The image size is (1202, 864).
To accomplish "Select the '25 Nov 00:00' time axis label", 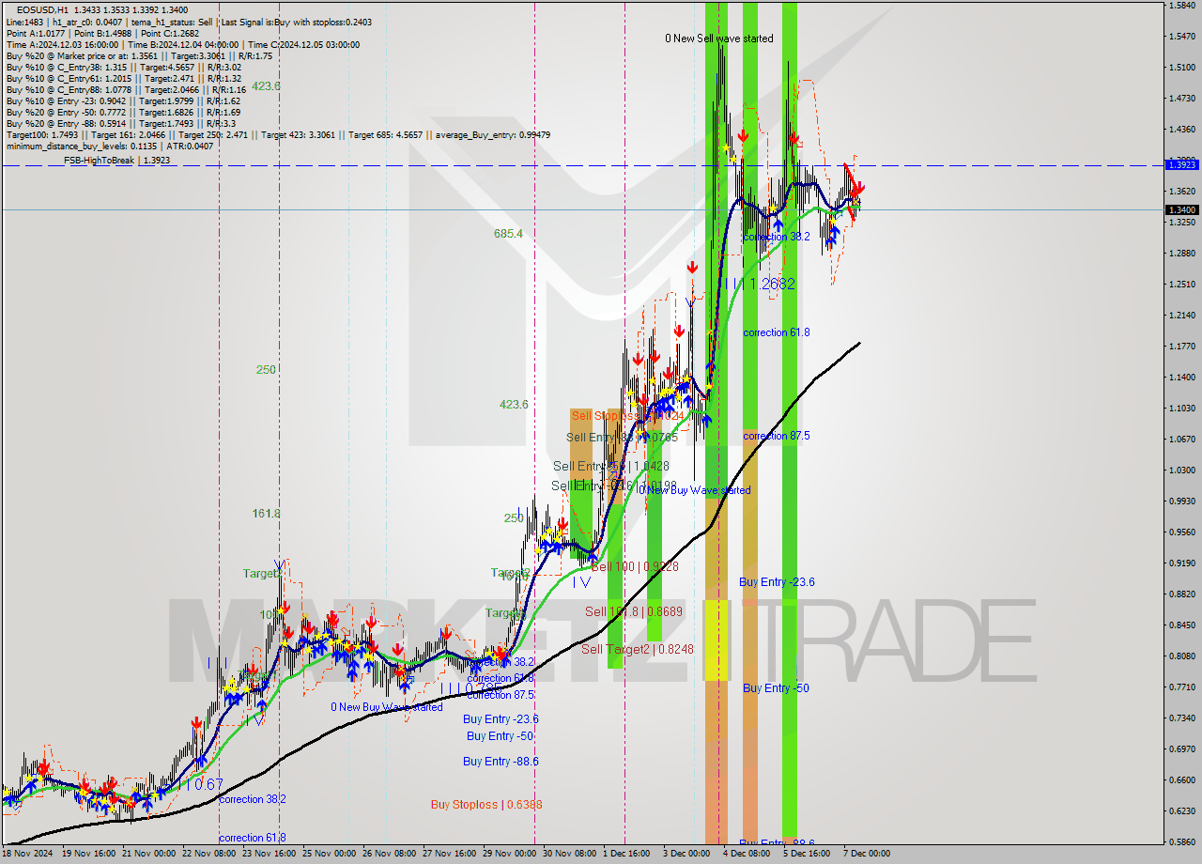I will (x=329, y=854).
